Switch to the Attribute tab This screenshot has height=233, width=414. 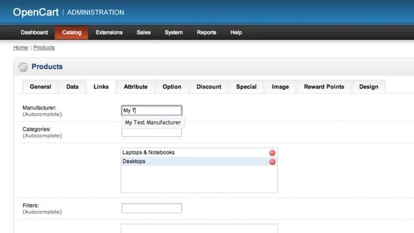point(136,87)
